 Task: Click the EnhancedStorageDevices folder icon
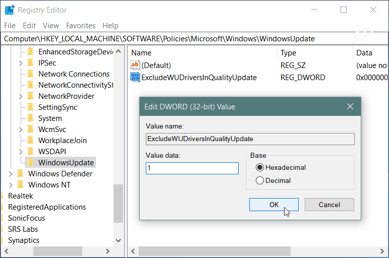pos(30,51)
